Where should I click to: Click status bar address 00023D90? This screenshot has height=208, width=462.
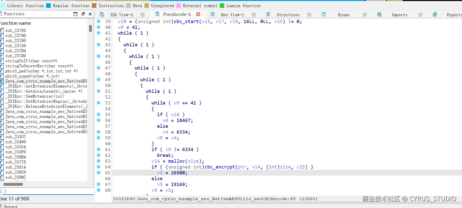coord(124,199)
